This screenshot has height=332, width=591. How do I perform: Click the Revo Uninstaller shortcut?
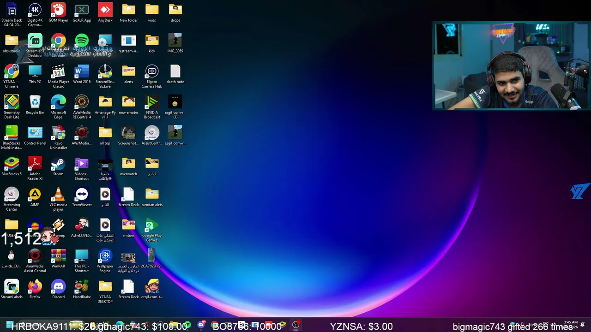coord(58,138)
